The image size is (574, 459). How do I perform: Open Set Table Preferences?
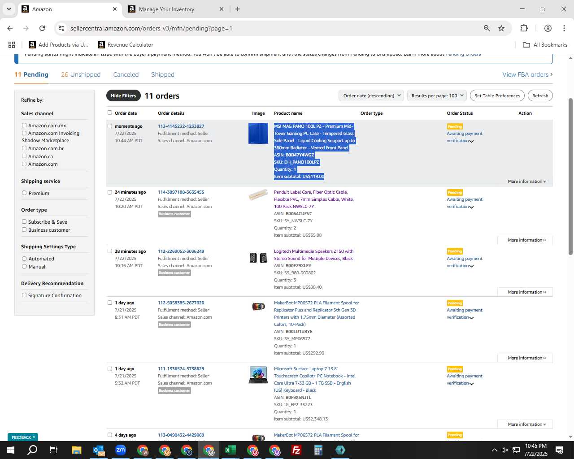click(x=497, y=95)
